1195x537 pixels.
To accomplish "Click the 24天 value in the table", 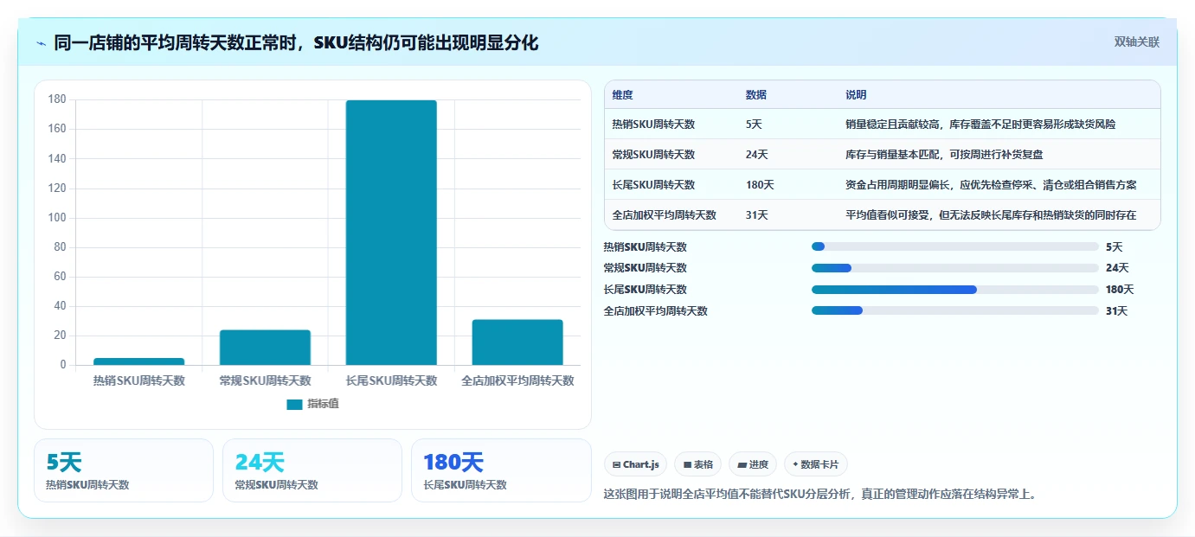I will coord(756,155).
